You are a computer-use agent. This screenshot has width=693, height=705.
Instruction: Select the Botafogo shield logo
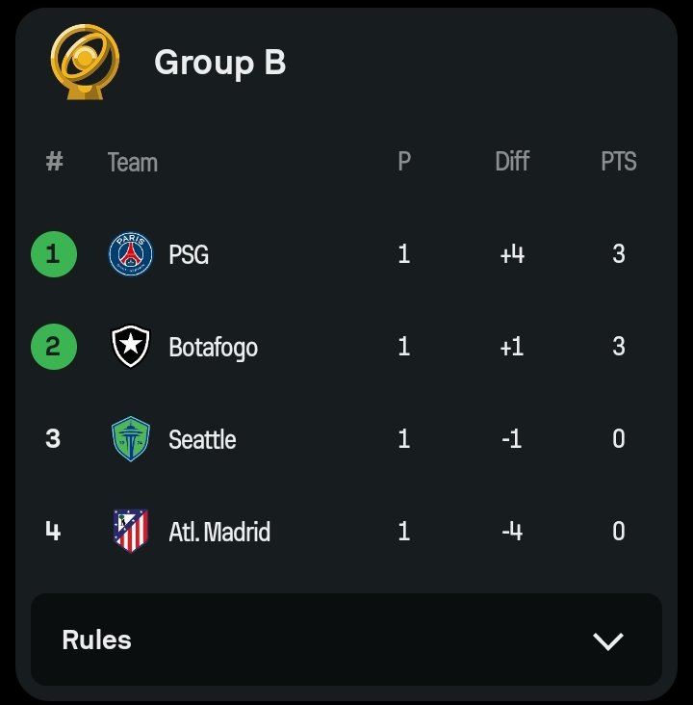(130, 346)
